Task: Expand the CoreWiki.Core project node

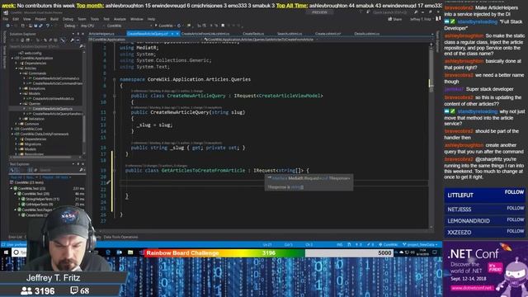Action: [x=12, y=129]
